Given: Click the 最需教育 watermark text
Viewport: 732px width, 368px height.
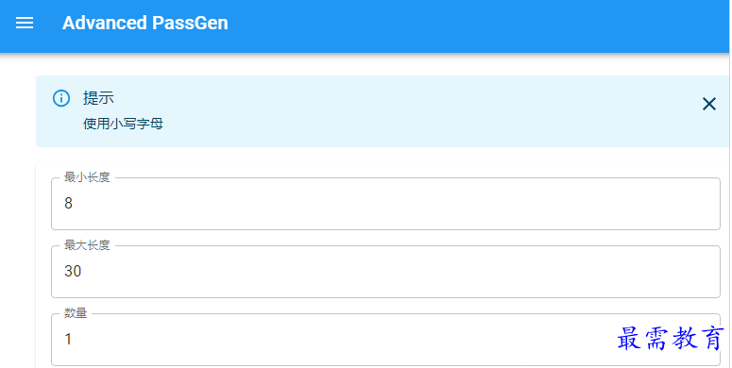Looking at the screenshot, I should coord(671,338).
